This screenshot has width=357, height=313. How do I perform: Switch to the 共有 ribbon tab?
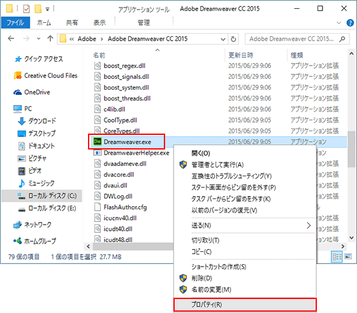pyautogui.click(x=71, y=23)
